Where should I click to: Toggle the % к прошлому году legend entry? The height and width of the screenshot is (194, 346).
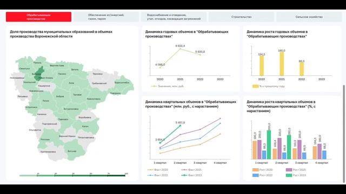[269, 86]
